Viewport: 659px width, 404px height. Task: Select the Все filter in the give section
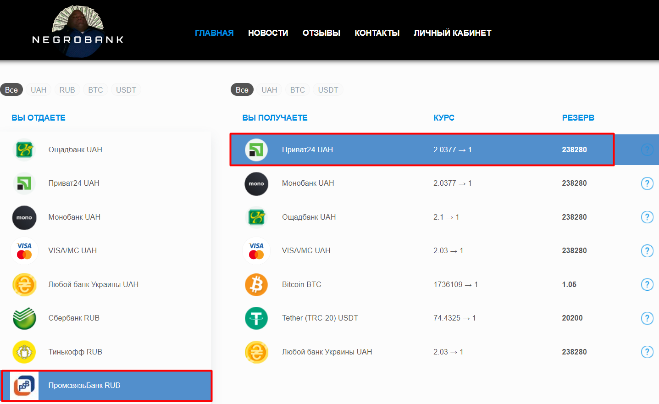(x=11, y=90)
